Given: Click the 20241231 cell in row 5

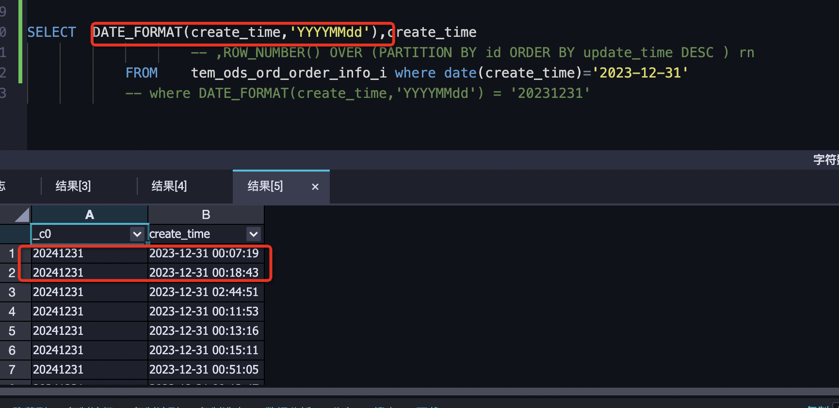Looking at the screenshot, I should click(90, 331).
